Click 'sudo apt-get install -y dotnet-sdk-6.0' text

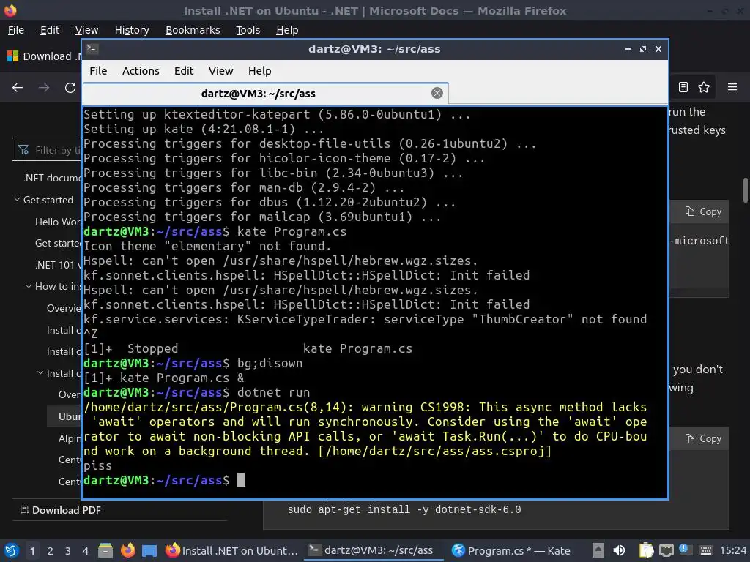[404, 509]
